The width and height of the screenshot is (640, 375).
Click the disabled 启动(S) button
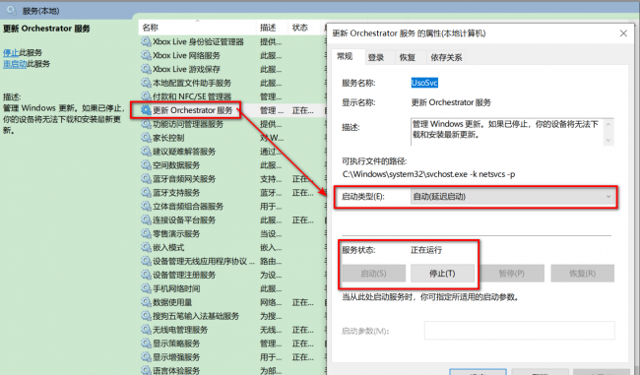pos(374,274)
